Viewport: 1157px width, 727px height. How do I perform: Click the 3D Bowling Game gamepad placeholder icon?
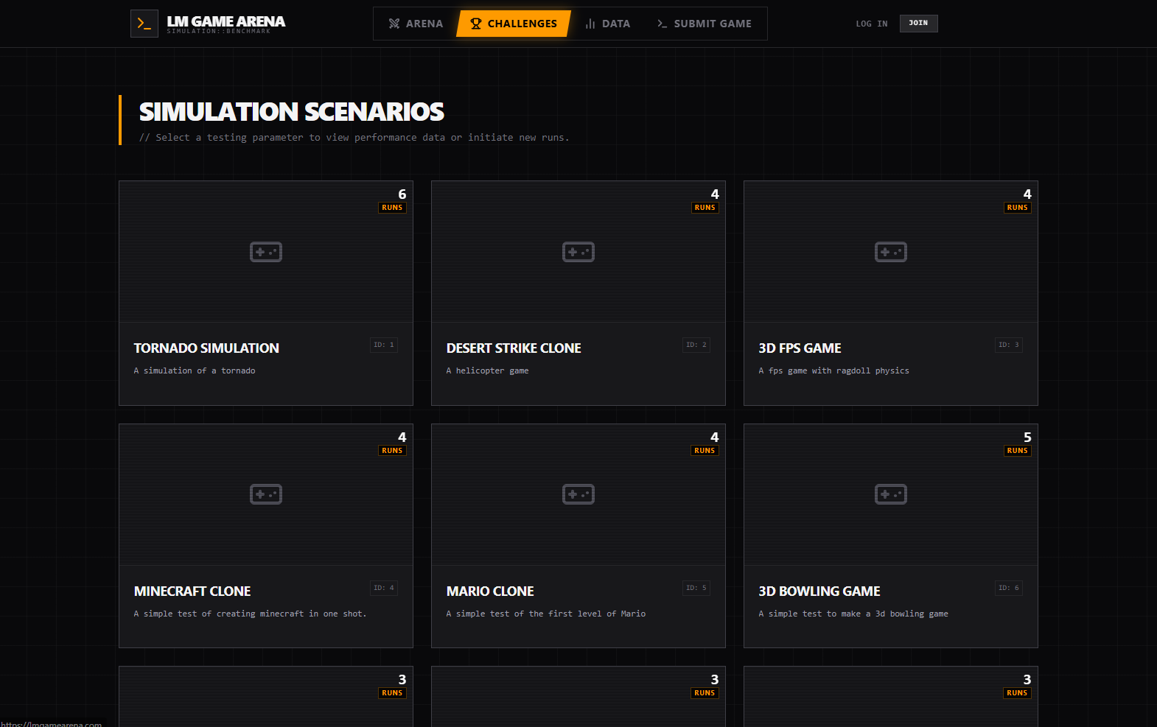[891, 494]
